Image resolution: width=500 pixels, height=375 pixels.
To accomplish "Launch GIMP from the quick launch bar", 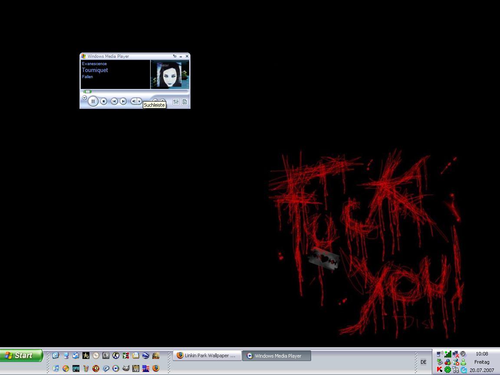I will pyautogui.click(x=126, y=368).
